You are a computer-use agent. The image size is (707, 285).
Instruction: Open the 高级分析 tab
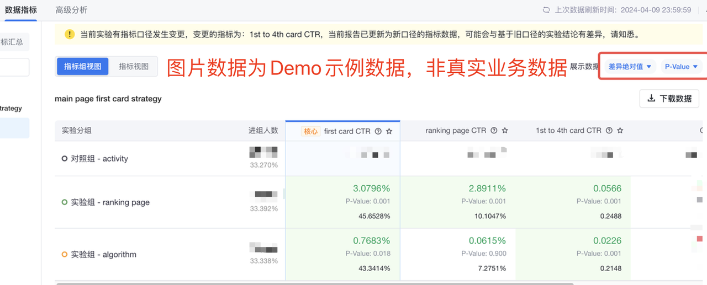click(x=71, y=10)
